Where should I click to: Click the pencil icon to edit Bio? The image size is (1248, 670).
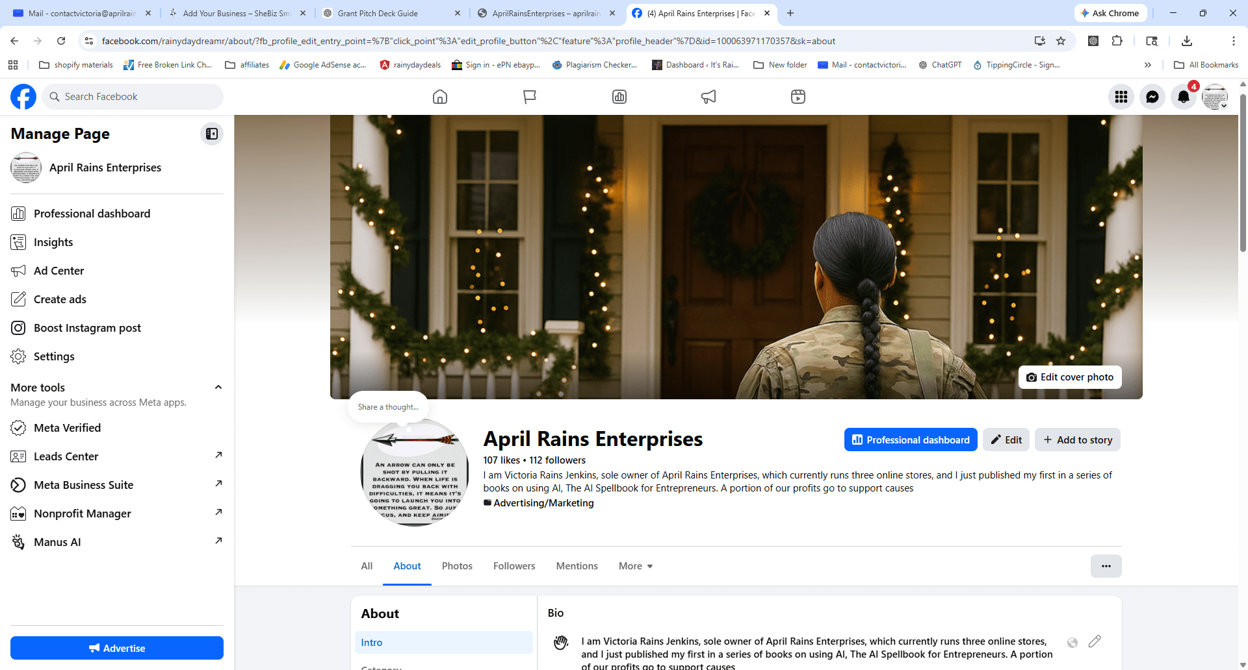(x=1095, y=641)
